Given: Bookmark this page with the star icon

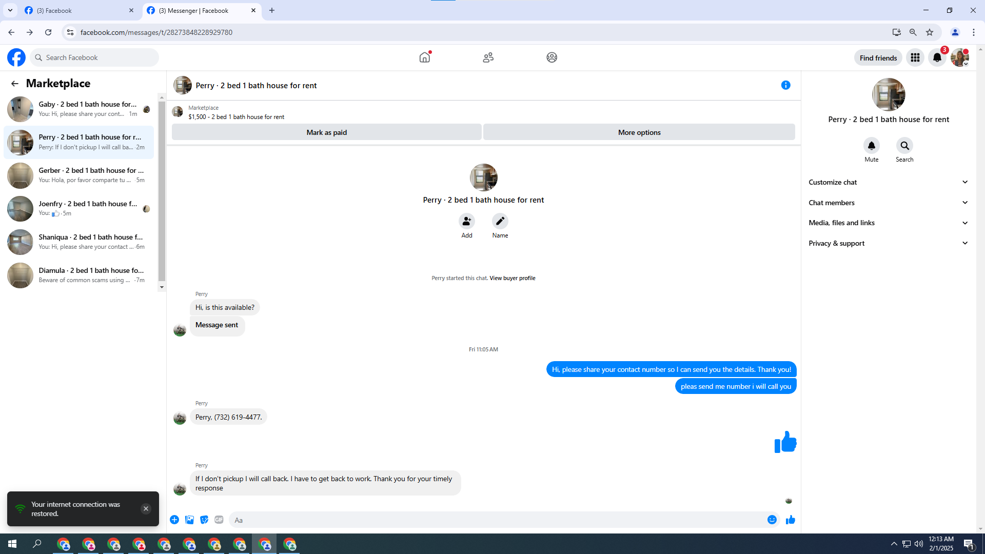Looking at the screenshot, I should tap(930, 32).
